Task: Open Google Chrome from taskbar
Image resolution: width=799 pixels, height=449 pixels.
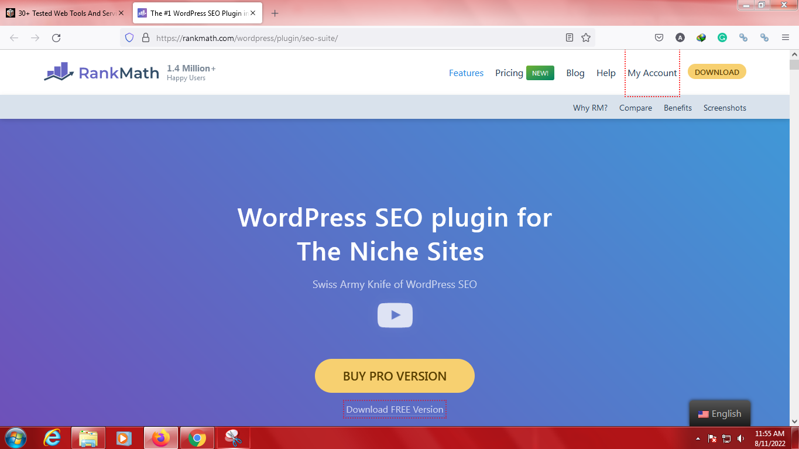Action: tap(197, 438)
